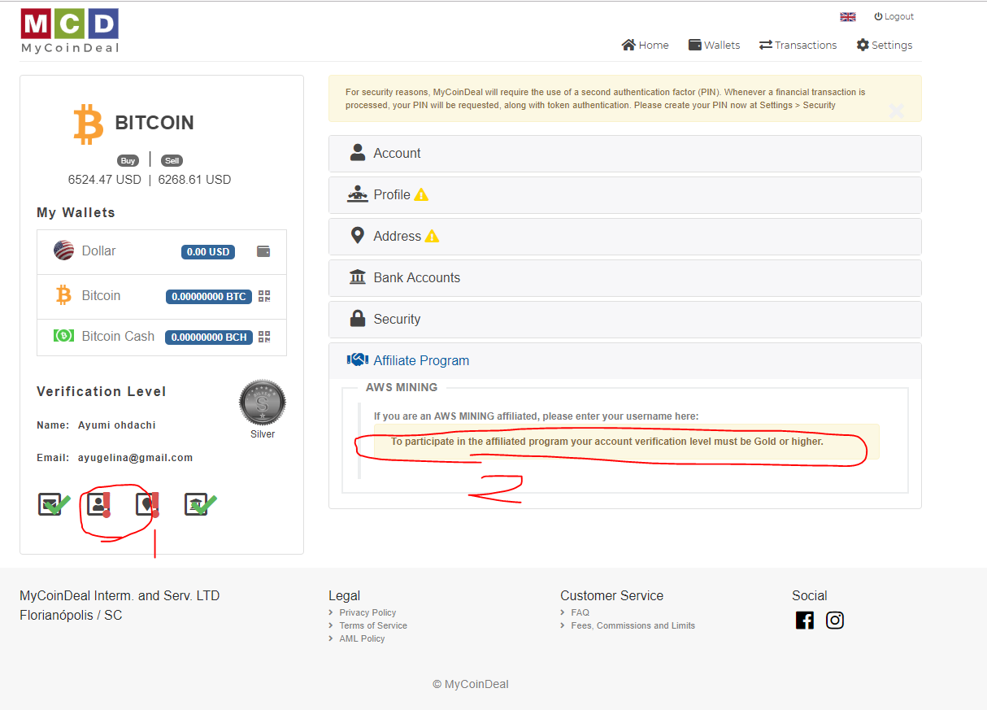Screen dimensions: 987x710
Task: Expand the Security section
Action: pos(624,320)
